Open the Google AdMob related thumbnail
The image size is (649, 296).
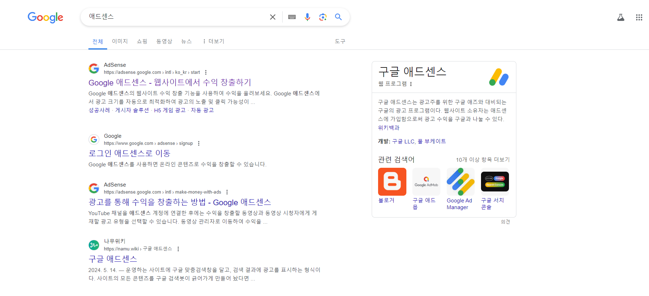426,182
